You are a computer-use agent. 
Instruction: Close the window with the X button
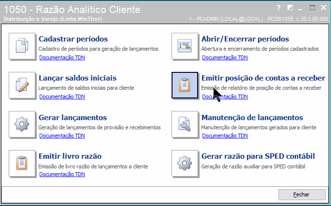tap(323, 8)
